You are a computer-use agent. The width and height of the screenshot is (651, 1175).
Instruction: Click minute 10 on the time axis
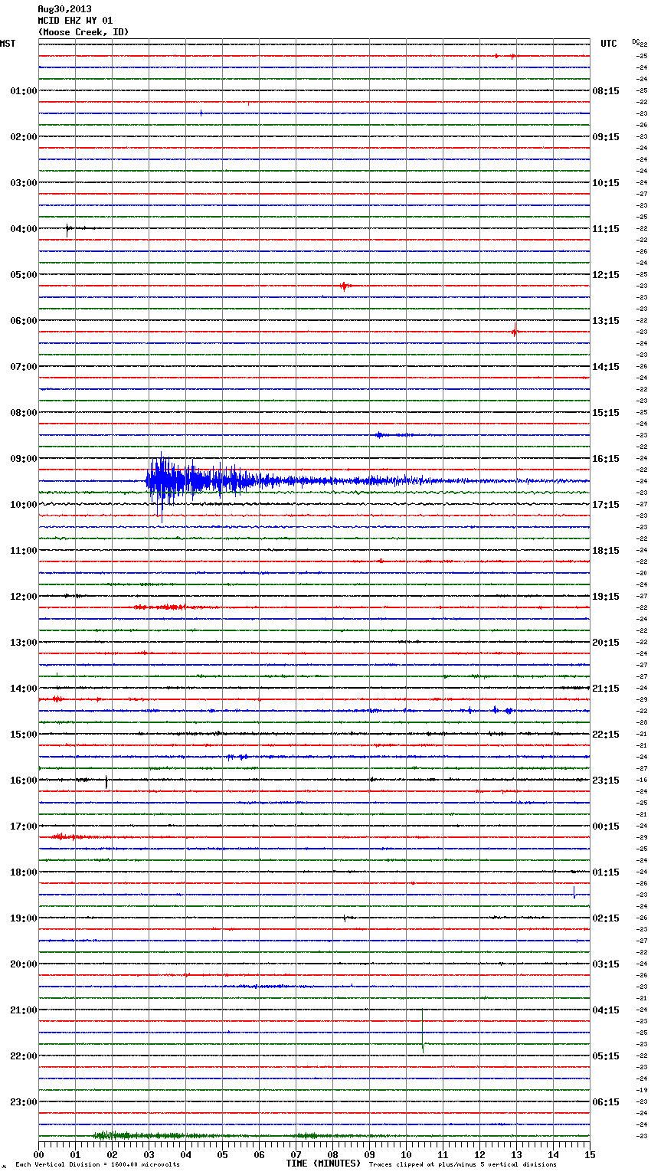pyautogui.click(x=406, y=1154)
